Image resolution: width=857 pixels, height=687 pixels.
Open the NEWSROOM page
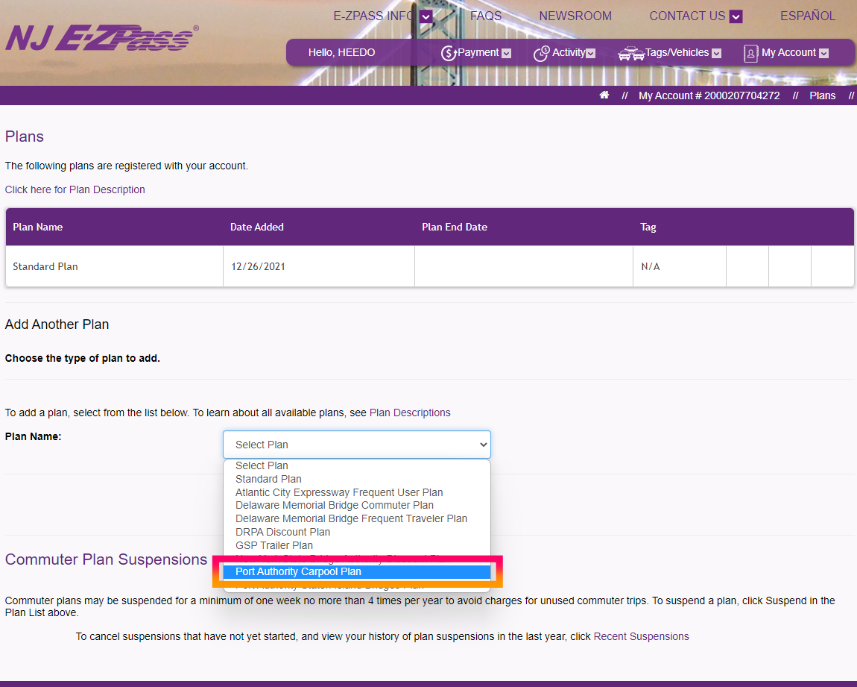[x=575, y=16]
